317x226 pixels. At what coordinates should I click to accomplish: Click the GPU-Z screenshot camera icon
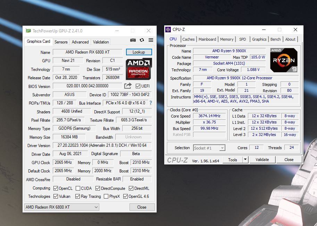(x=133, y=40)
